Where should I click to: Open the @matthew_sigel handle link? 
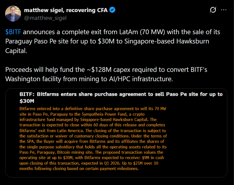45,18
